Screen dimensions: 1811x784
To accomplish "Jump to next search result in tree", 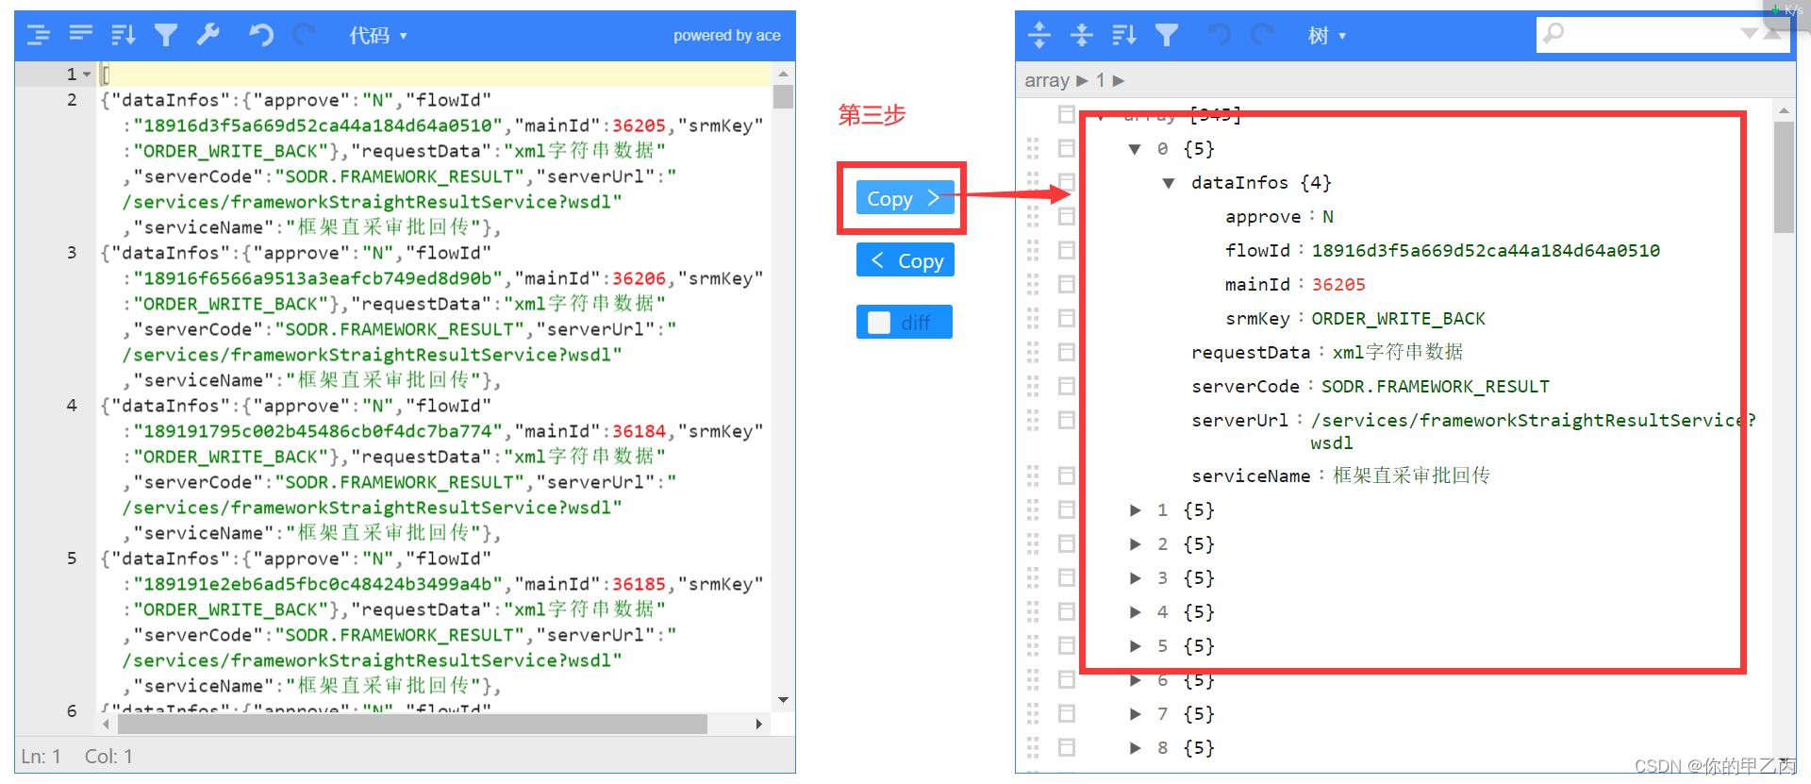I will 1749,34.
